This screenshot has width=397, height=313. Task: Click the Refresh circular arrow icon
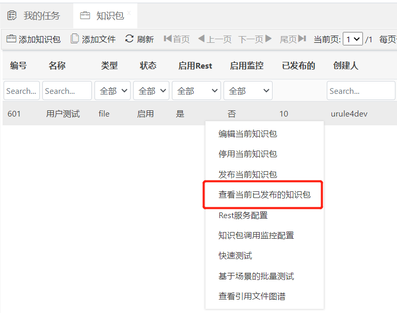[x=129, y=39]
